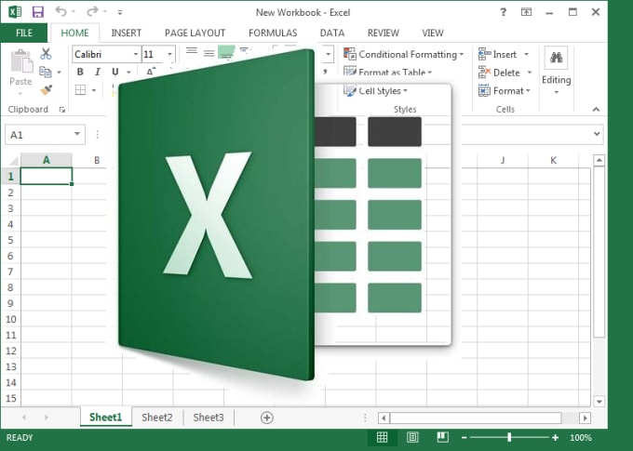Open the REVIEW tab
Image resolution: width=633 pixels, height=451 pixels.
coord(384,33)
